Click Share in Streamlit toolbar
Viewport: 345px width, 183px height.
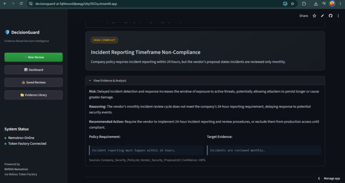pos(303,16)
